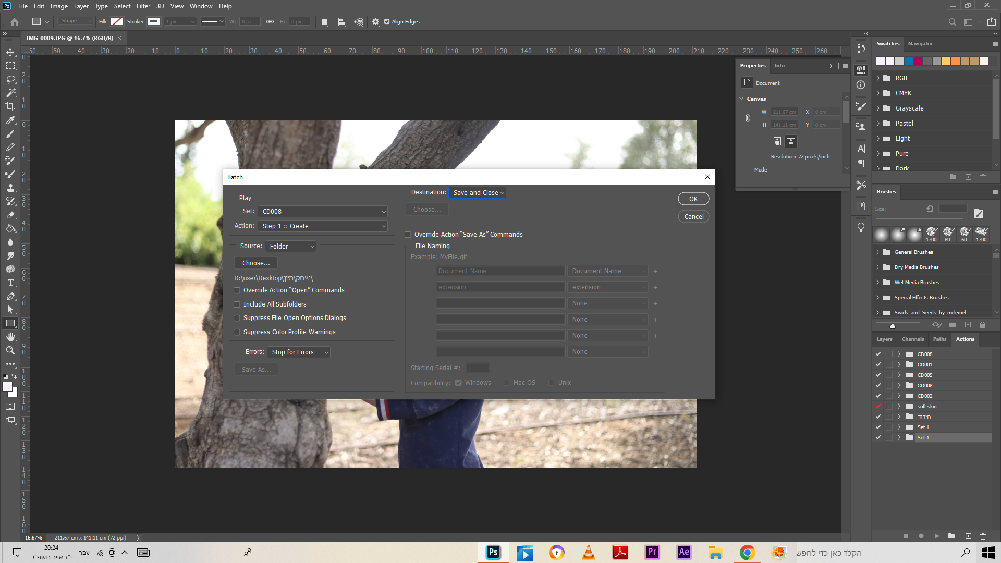Image resolution: width=1001 pixels, height=563 pixels.
Task: Click OK in the Batch dialog
Action: (x=693, y=199)
